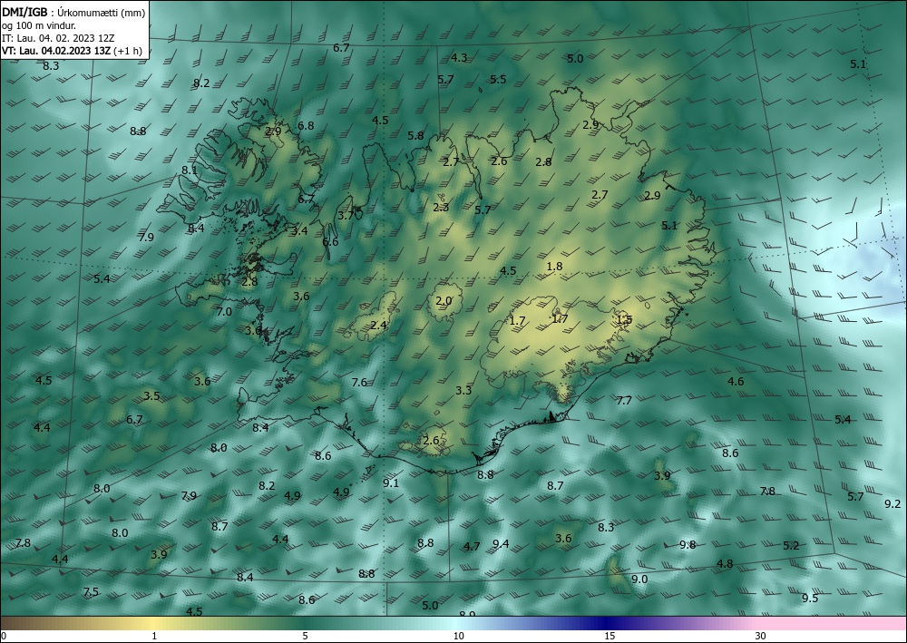Screen dimensions: 907x643
Task: Select the value 4.6 east of Iceland
Action: tap(736, 382)
